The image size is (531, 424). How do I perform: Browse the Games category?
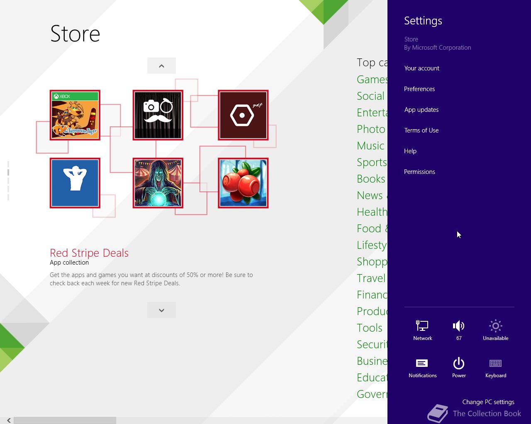(x=372, y=79)
